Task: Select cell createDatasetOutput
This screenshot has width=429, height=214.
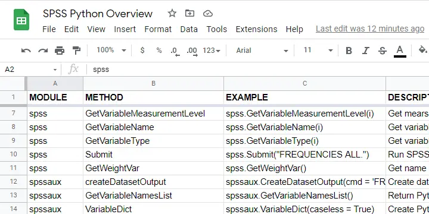Action: point(153,182)
